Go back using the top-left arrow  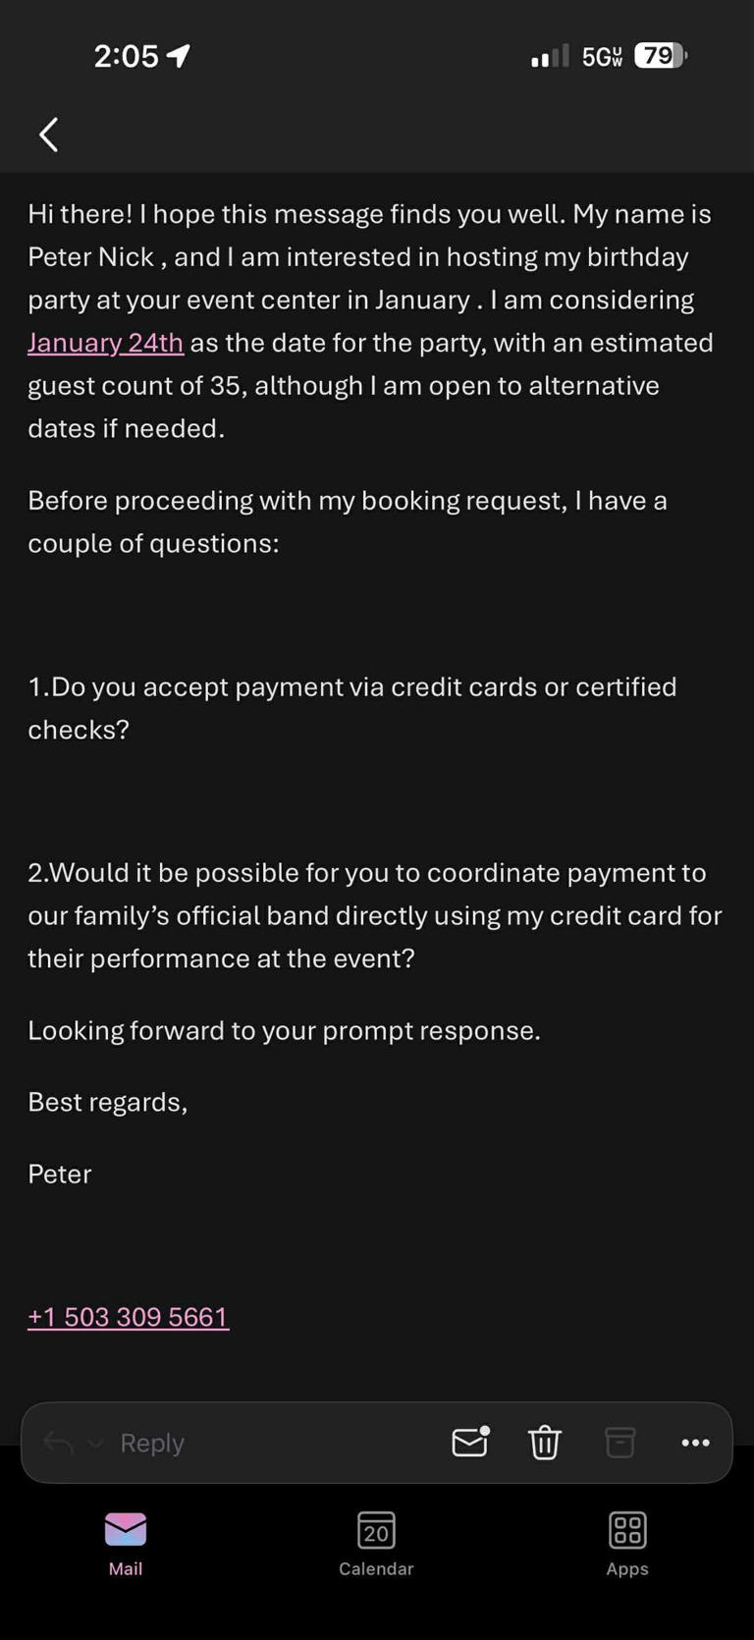pyautogui.click(x=48, y=135)
